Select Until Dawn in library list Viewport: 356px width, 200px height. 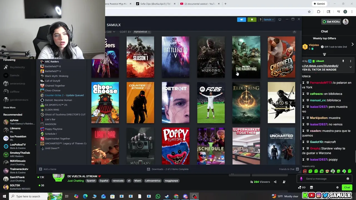pyautogui.click(x=52, y=148)
